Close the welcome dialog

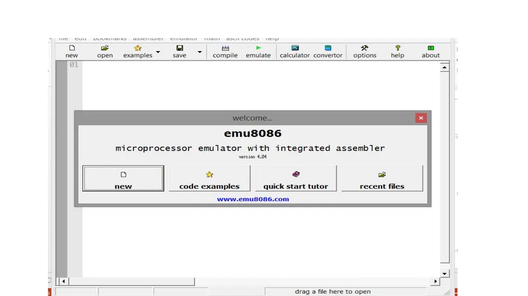[x=421, y=118]
